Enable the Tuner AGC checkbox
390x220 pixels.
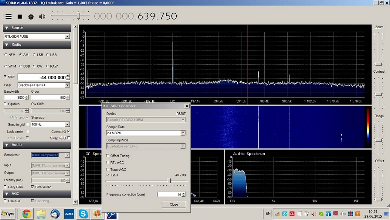tap(108, 170)
